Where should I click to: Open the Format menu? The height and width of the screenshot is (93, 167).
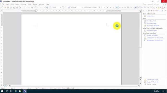pyautogui.click(x=23, y=4)
